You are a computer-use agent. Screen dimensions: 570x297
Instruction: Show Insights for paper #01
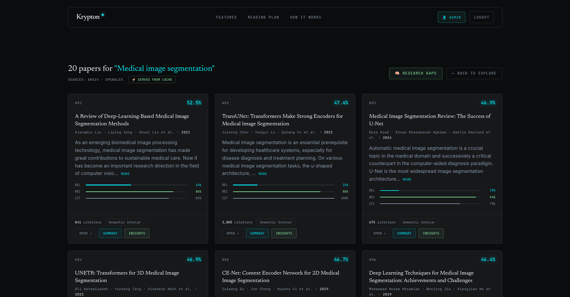137,233
